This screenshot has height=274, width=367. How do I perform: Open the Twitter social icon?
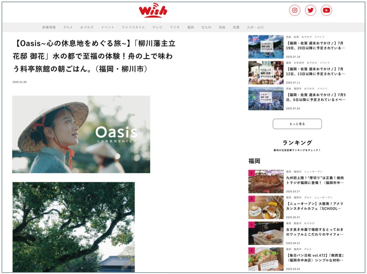(x=310, y=10)
